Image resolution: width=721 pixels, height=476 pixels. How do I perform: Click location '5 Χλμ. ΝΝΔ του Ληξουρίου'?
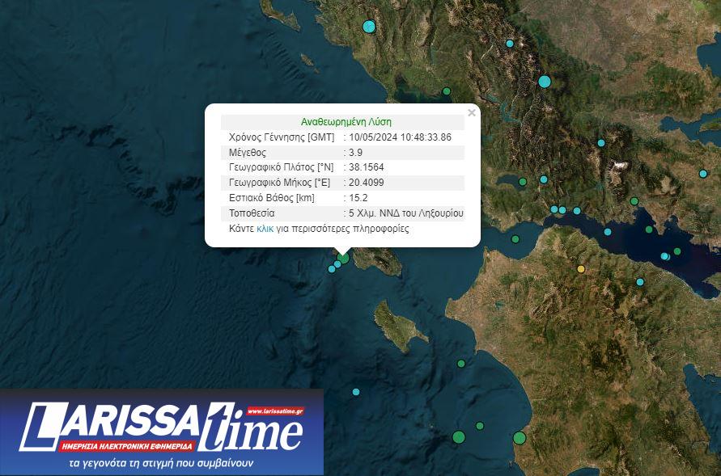[x=406, y=213]
